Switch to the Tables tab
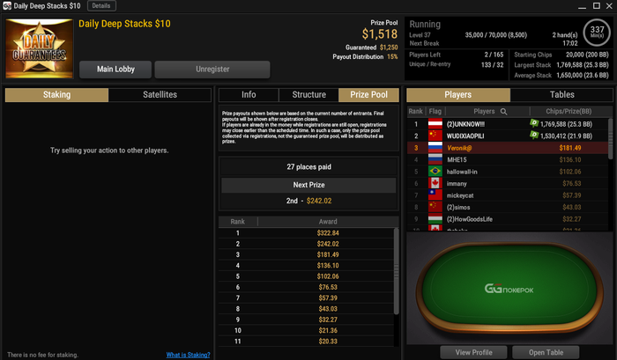The width and height of the screenshot is (617, 360). [561, 95]
